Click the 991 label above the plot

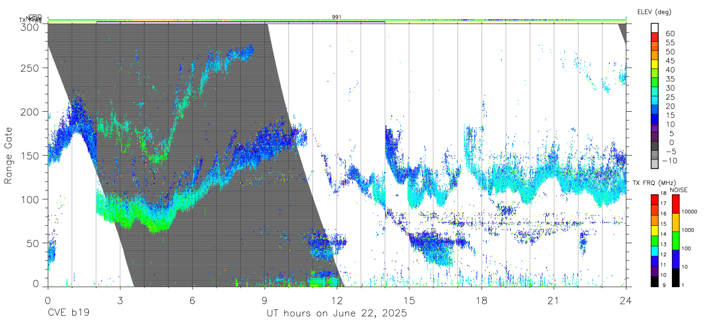pos(337,17)
